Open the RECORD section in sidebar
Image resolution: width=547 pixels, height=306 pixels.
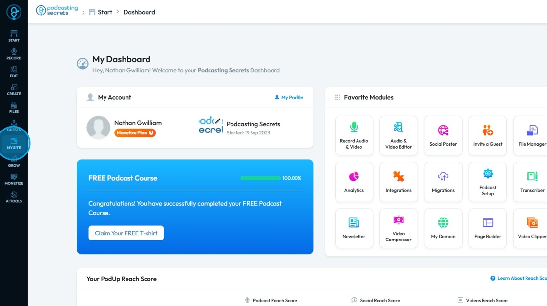[x=14, y=54]
